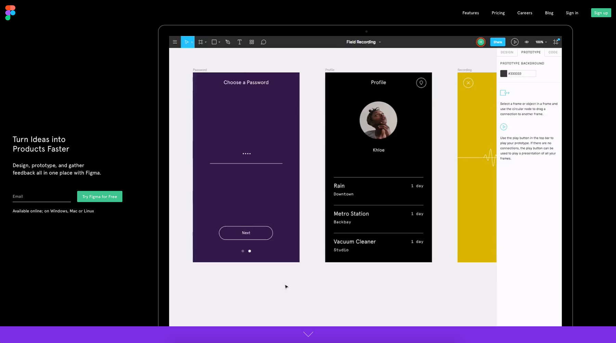Viewport: 616px width, 343px height.
Task: Expand the Frame tool options arrow
Action: point(206,42)
